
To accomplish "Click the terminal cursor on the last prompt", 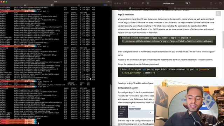I will [x=38, y=124].
